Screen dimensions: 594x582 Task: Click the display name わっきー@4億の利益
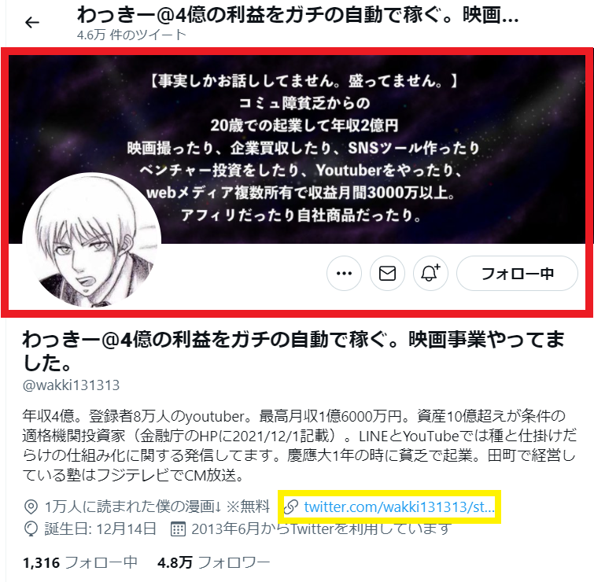294,351
